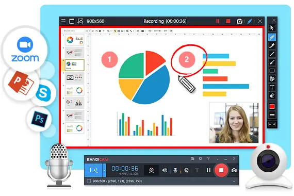294x196 pixels.
Task: Open the red color swatch
Action: click(x=272, y=107)
